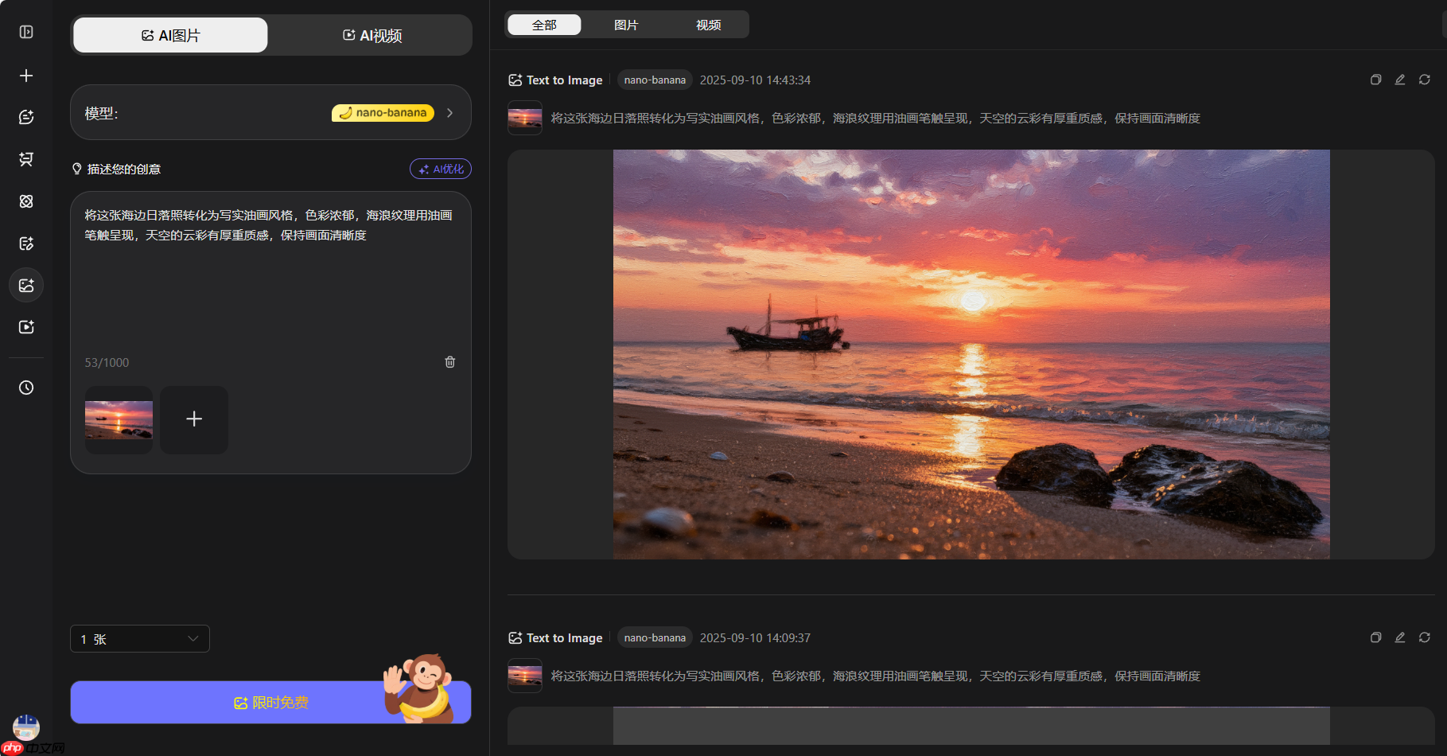
Task: Select the AI图片 tab
Action: pyautogui.click(x=170, y=36)
